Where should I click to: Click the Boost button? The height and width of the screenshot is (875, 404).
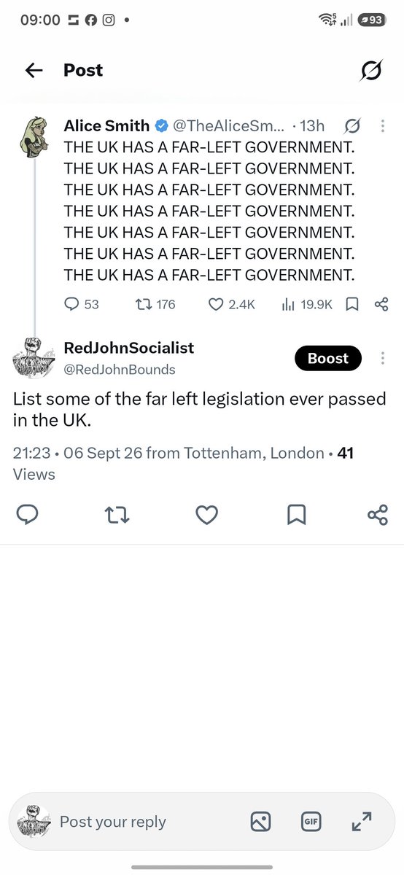click(x=328, y=358)
